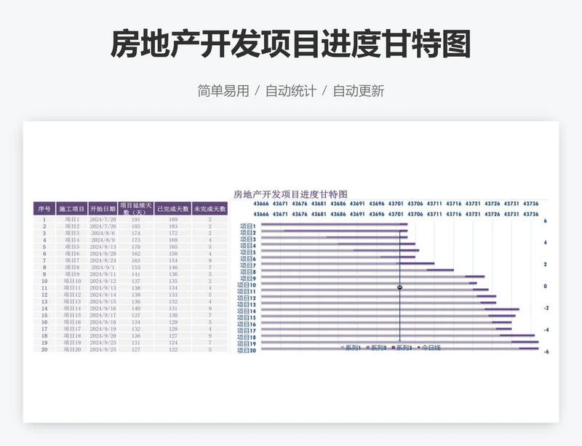Viewport: 582px width, 446px height.
Task: Select the start date cell 2024/9/20
Action: click(103, 335)
